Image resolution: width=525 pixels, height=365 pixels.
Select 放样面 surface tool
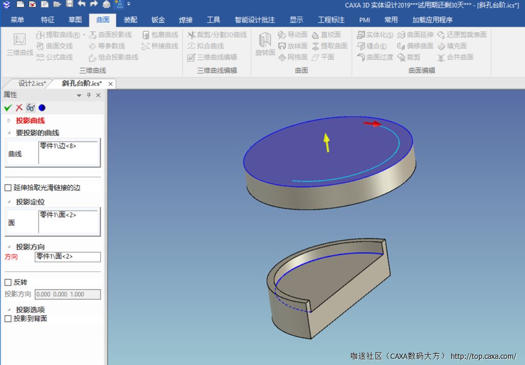tap(293, 46)
